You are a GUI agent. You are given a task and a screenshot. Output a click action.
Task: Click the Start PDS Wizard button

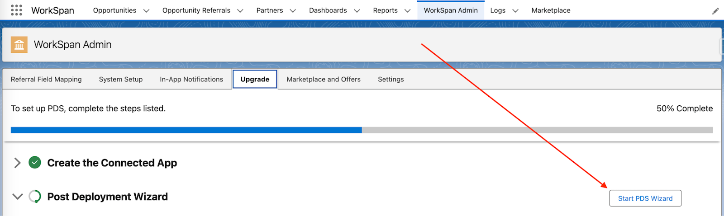[645, 198]
